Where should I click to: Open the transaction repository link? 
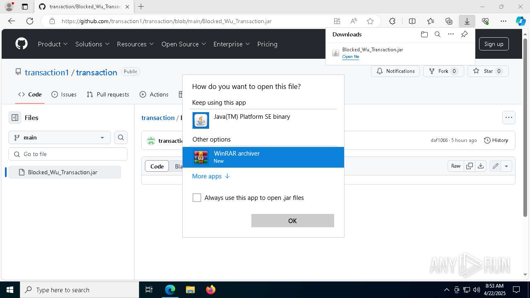pos(96,72)
